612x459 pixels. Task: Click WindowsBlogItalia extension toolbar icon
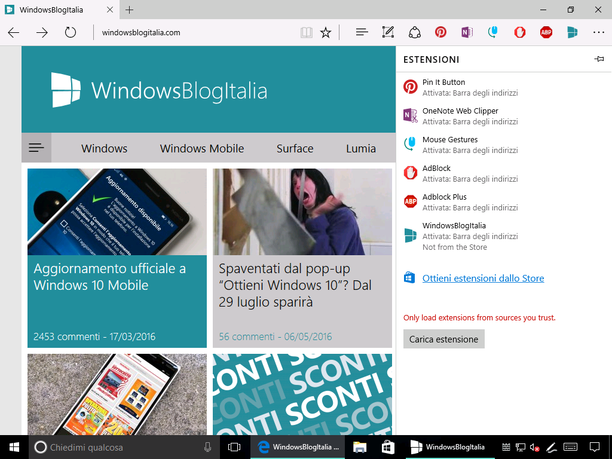(x=572, y=32)
